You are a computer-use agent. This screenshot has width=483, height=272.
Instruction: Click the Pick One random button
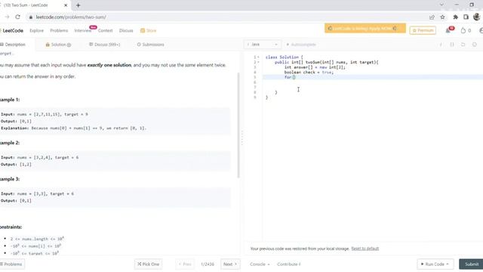coord(149,264)
